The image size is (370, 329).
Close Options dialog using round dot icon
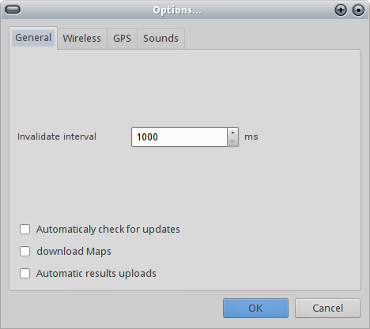[x=358, y=10]
